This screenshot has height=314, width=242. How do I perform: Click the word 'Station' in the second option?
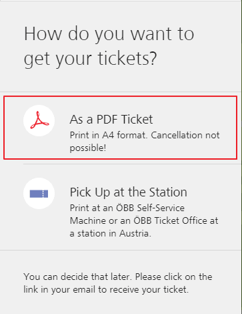168,192
